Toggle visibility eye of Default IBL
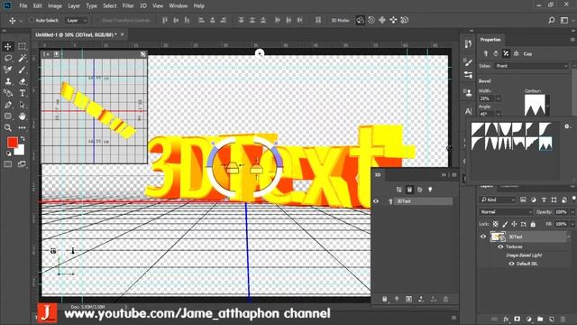Viewport: 577px width, 325px height. pyautogui.click(x=511, y=264)
